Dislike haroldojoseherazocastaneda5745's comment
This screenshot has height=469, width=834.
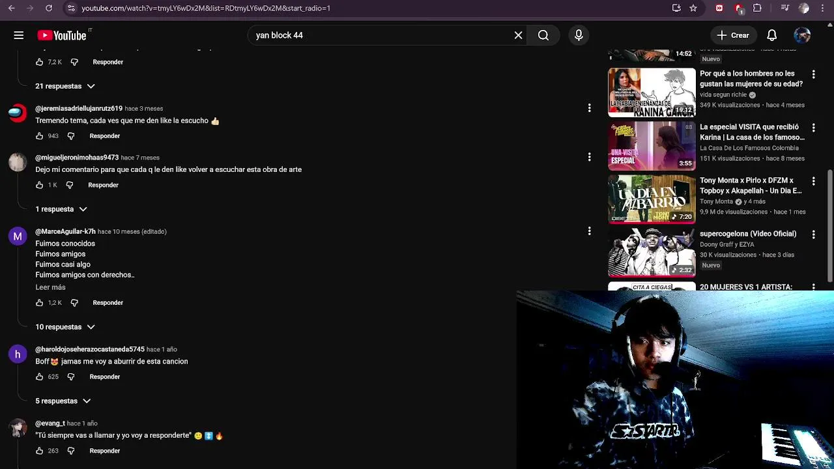(x=71, y=377)
